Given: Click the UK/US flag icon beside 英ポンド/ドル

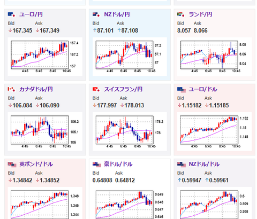Looking at the screenshot, I should (x=12, y=165).
